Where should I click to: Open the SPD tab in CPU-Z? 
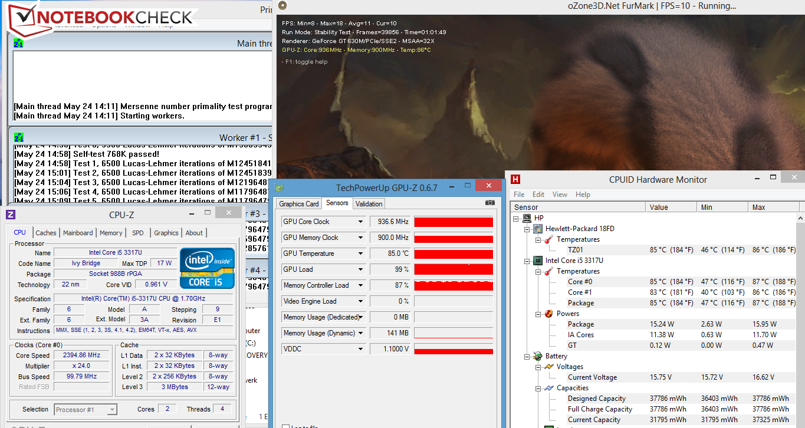[x=137, y=233]
